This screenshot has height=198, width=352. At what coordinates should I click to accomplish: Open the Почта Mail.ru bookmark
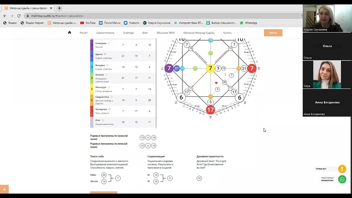click(x=110, y=23)
